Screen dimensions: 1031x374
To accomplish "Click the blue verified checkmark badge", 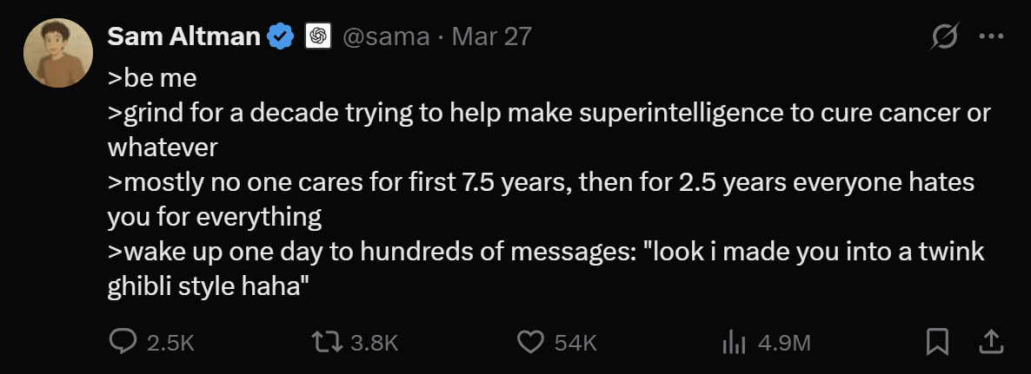I will (281, 36).
